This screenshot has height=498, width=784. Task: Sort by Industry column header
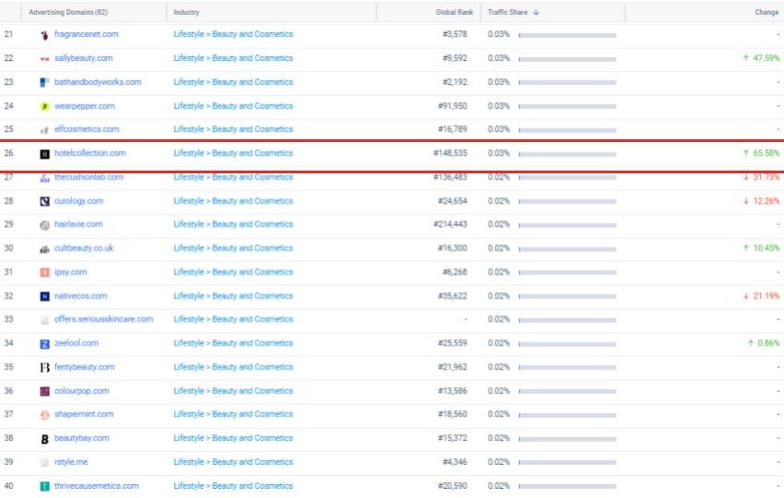click(x=186, y=12)
